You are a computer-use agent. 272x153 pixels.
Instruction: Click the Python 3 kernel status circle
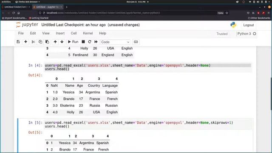[x=255, y=34]
